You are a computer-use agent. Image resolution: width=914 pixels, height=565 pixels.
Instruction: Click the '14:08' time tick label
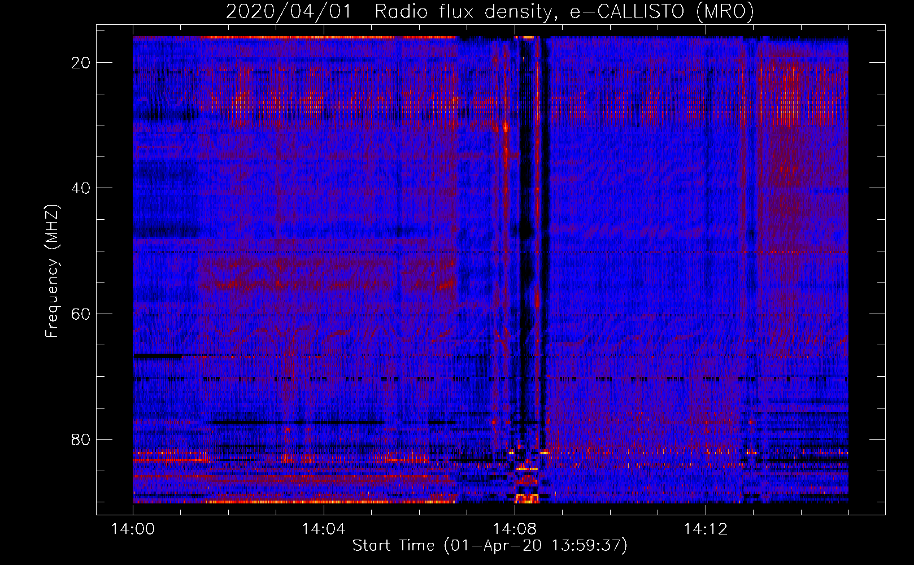pos(515,529)
